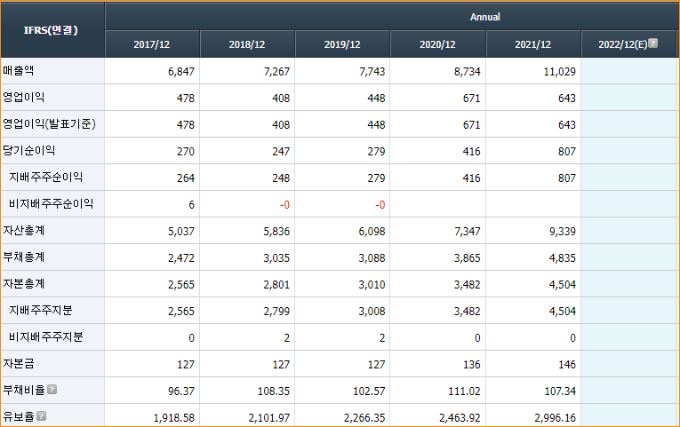Click the 지배주주지분 row label

pyautogui.click(x=41, y=310)
